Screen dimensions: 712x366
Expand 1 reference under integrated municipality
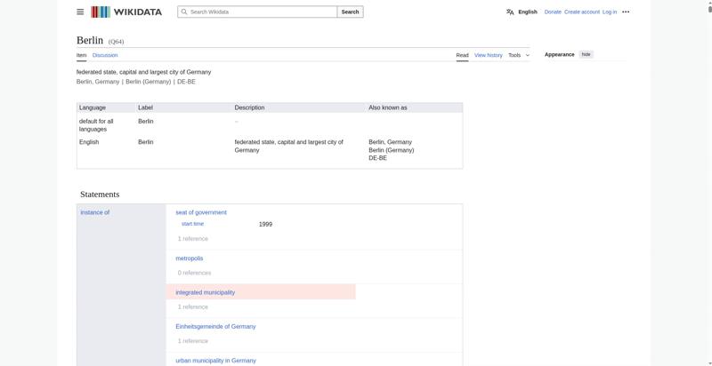192,306
